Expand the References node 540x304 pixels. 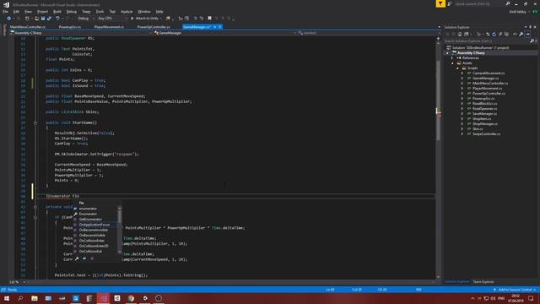[452, 58]
